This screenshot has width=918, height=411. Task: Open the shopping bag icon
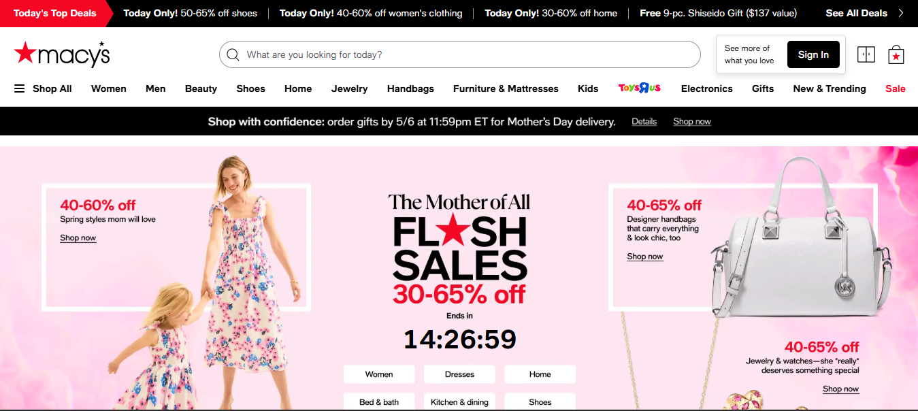pos(896,54)
